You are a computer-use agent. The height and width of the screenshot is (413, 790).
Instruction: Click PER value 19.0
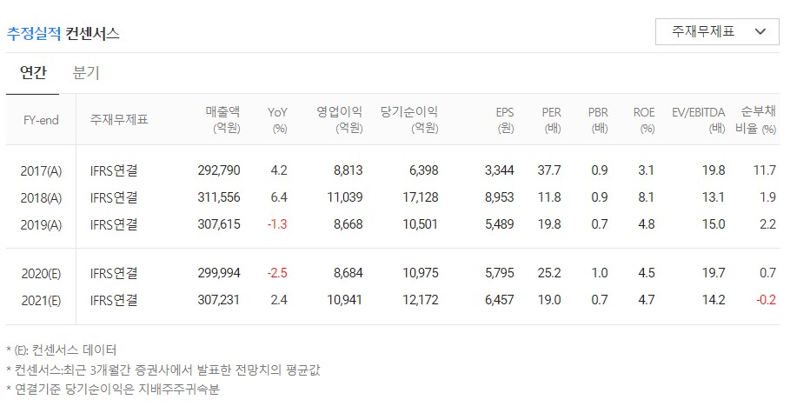coord(549,300)
